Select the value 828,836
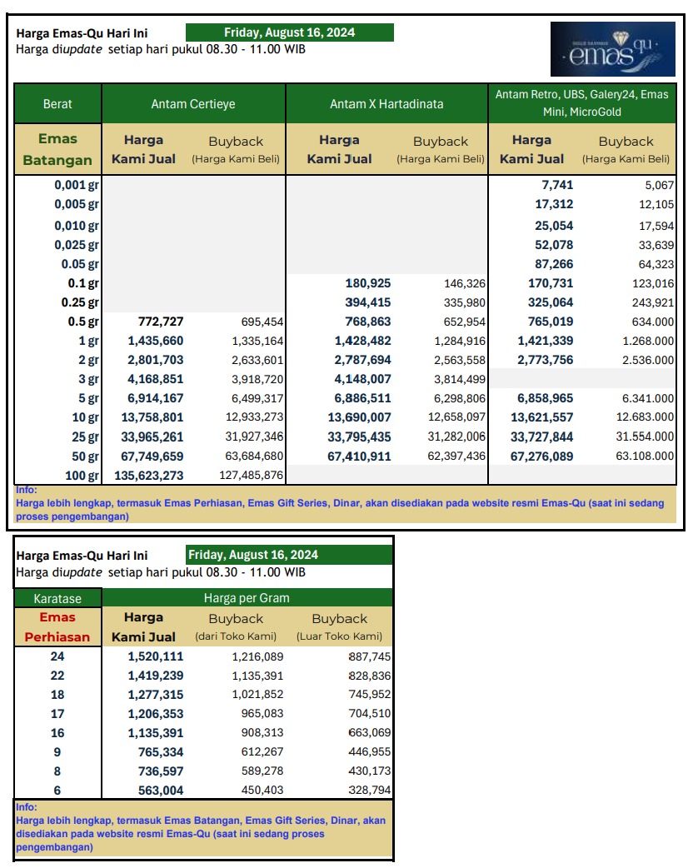This screenshot has width=698, height=868. click(370, 676)
